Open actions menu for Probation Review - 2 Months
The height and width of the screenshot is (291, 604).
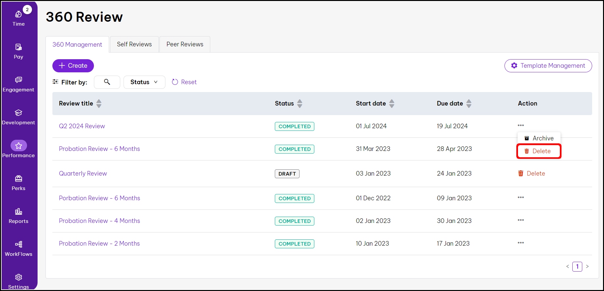(521, 243)
